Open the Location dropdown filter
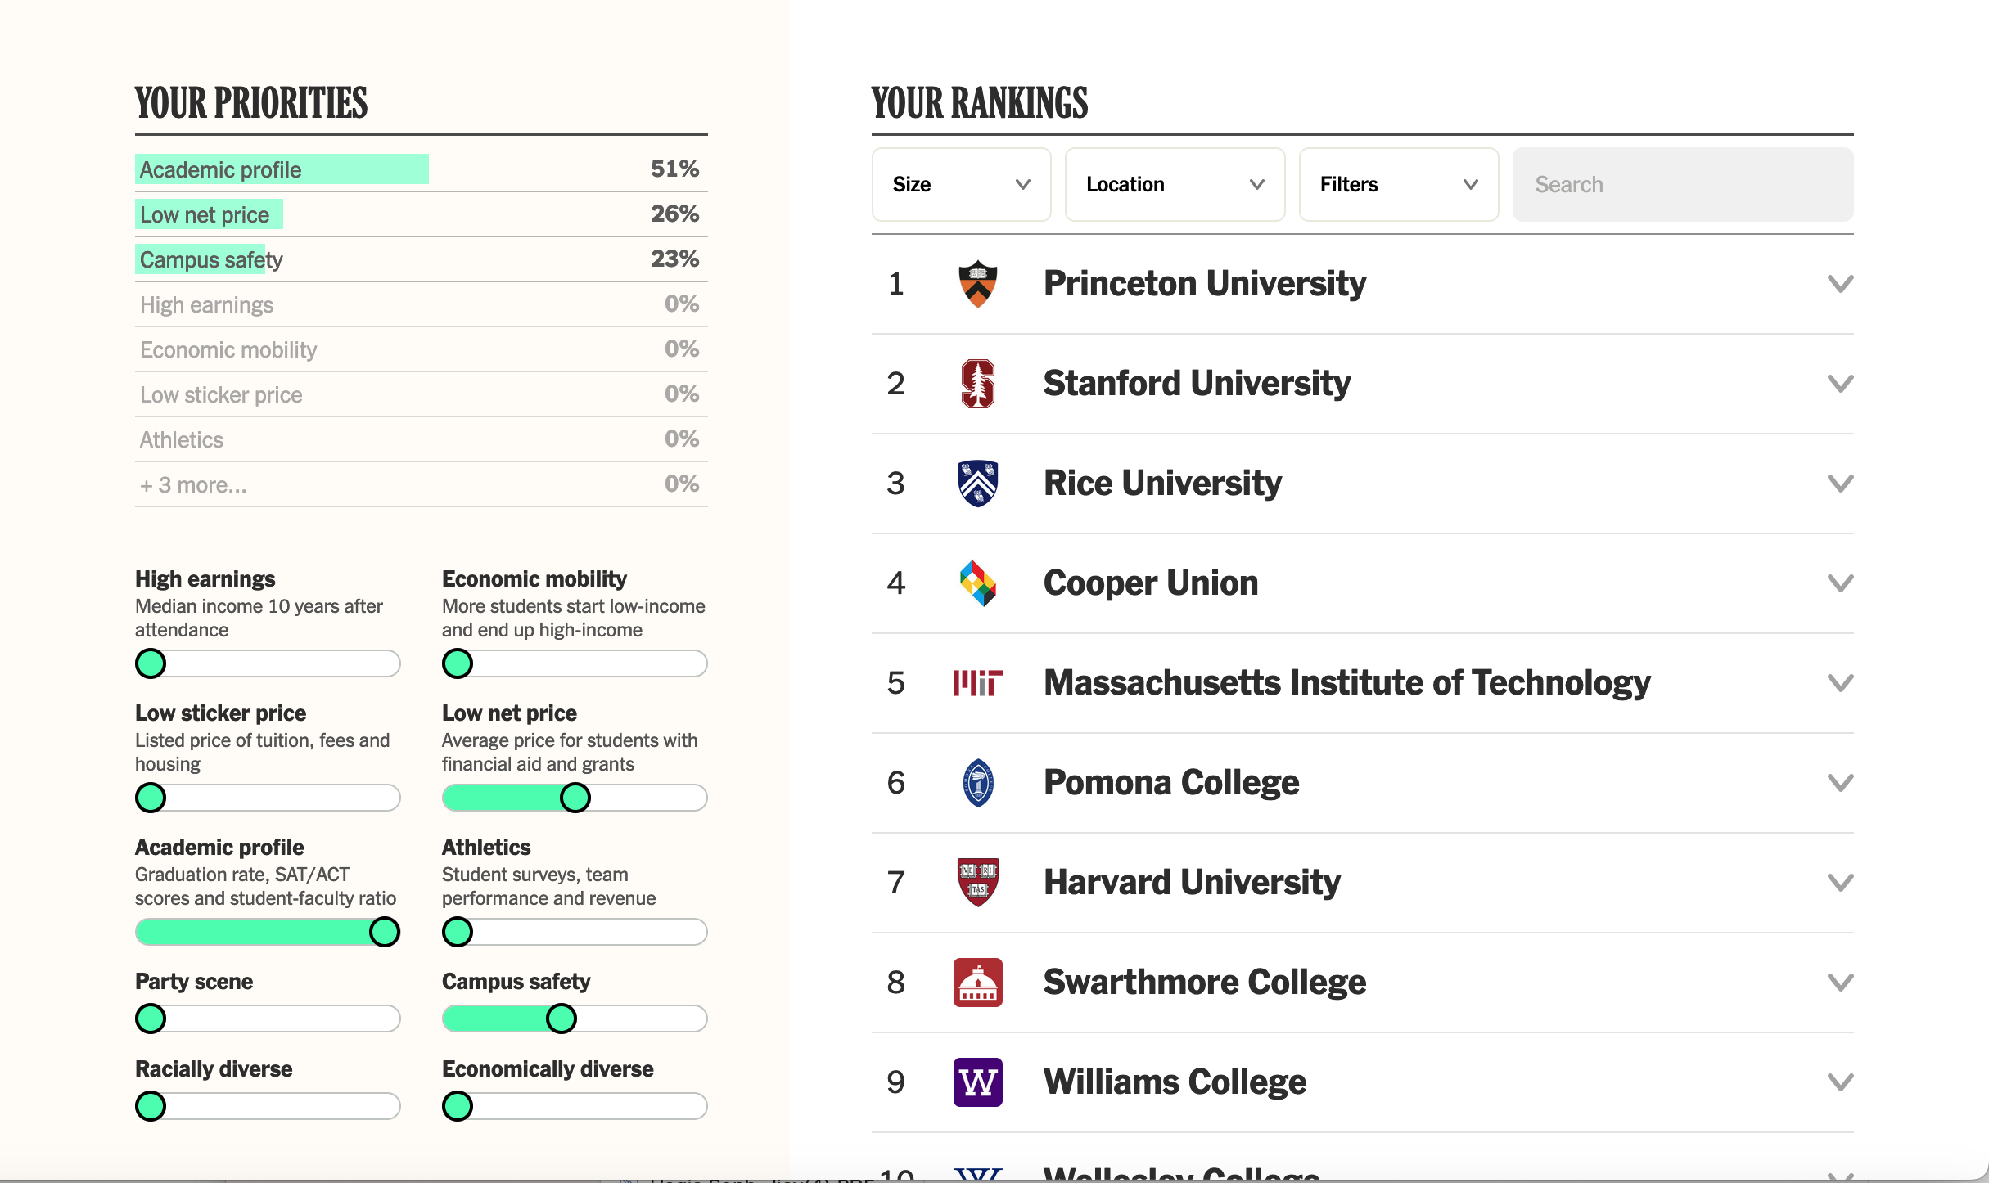The height and width of the screenshot is (1183, 1989). pyautogui.click(x=1175, y=185)
